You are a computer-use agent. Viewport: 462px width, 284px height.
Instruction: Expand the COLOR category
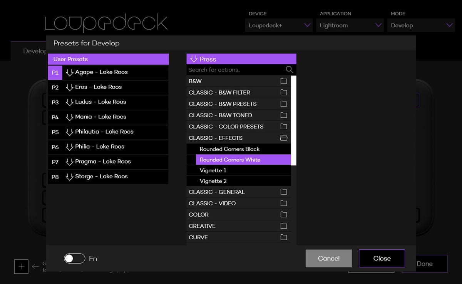pyautogui.click(x=239, y=214)
